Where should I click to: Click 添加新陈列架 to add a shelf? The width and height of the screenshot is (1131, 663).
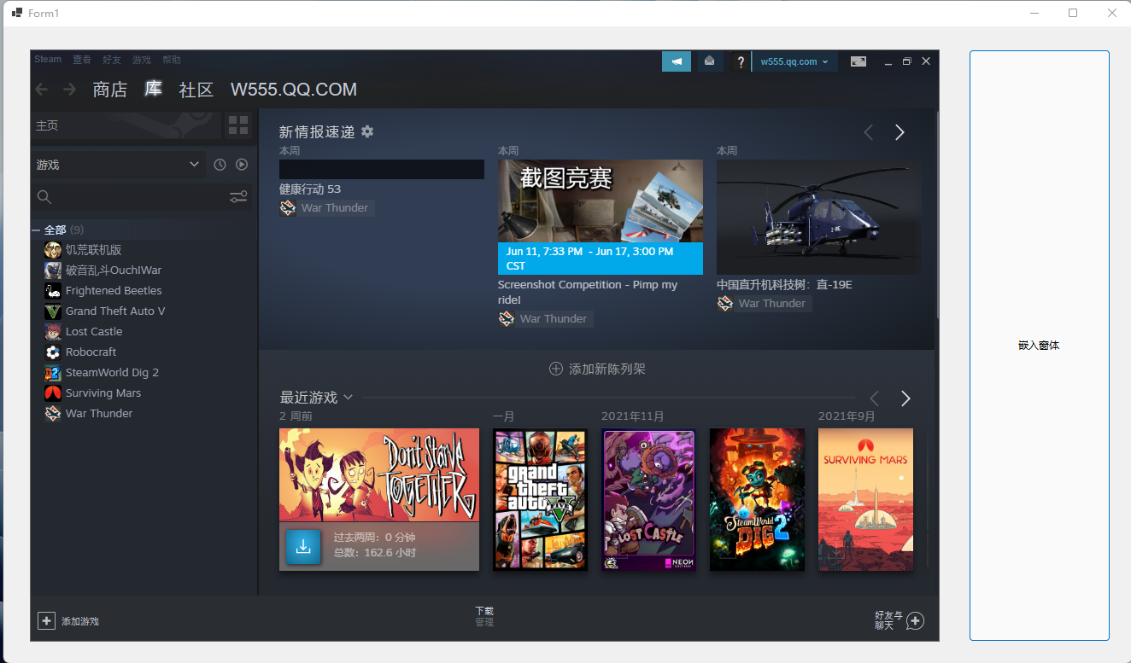click(597, 369)
